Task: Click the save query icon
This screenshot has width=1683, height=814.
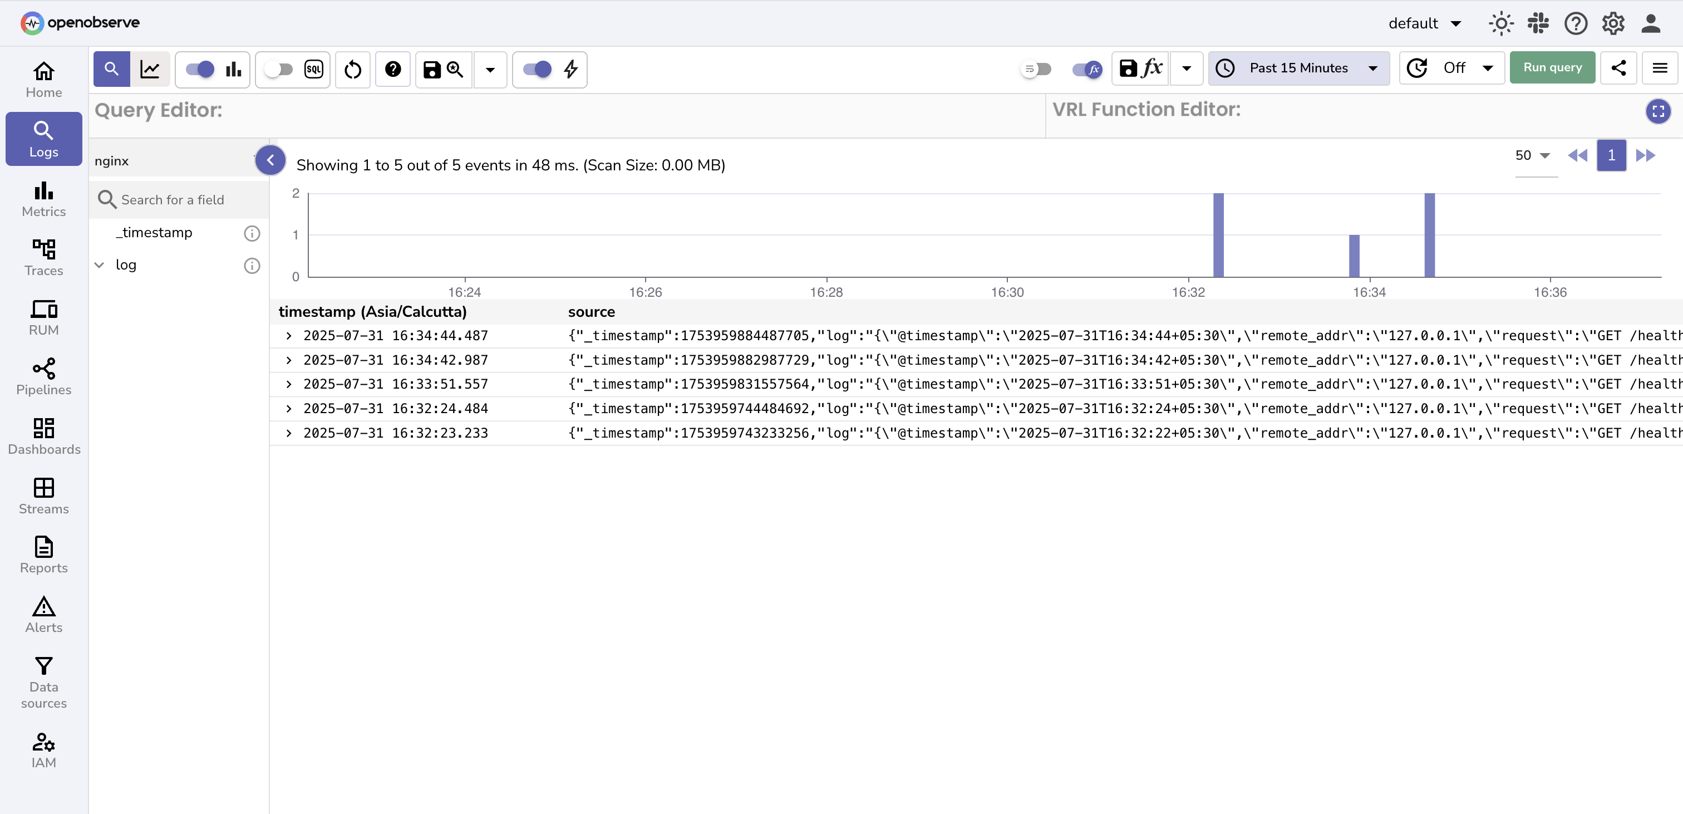Action: (431, 69)
